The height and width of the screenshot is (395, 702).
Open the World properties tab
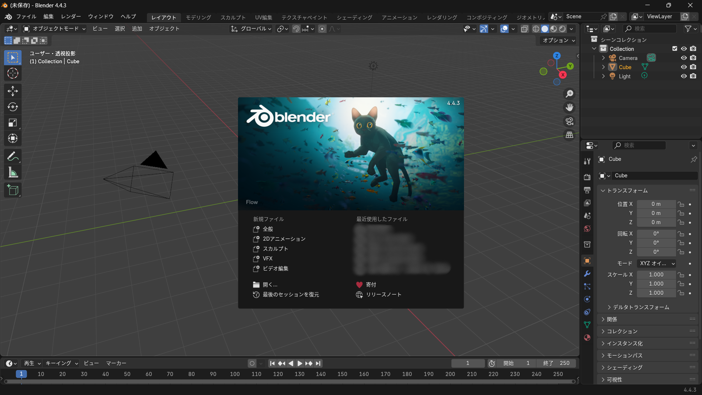click(x=587, y=229)
